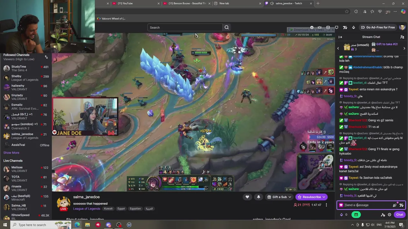The height and width of the screenshot is (229, 408).
Task: Focus the Twitch Search field
Action: 185,27
